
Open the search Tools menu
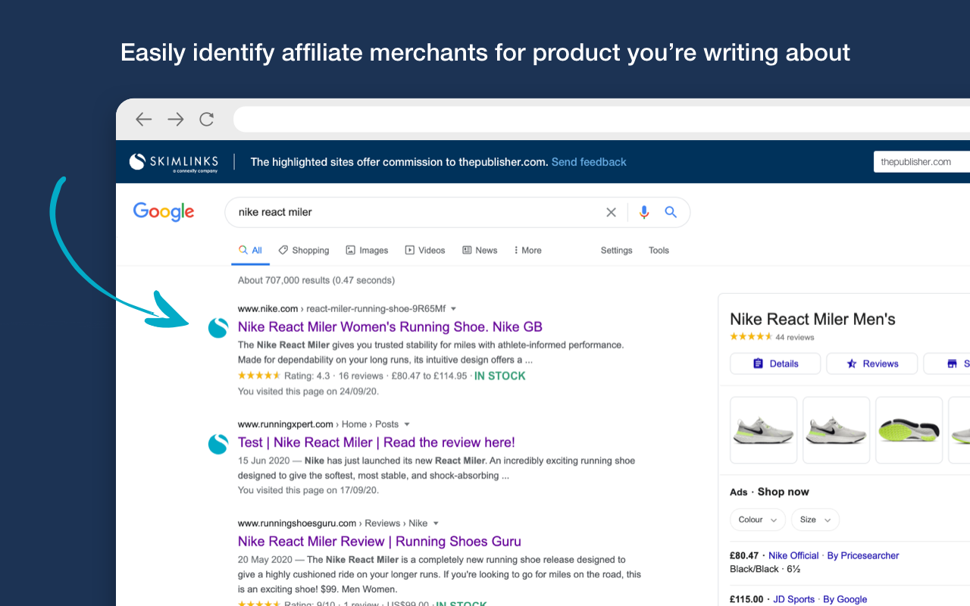click(659, 250)
